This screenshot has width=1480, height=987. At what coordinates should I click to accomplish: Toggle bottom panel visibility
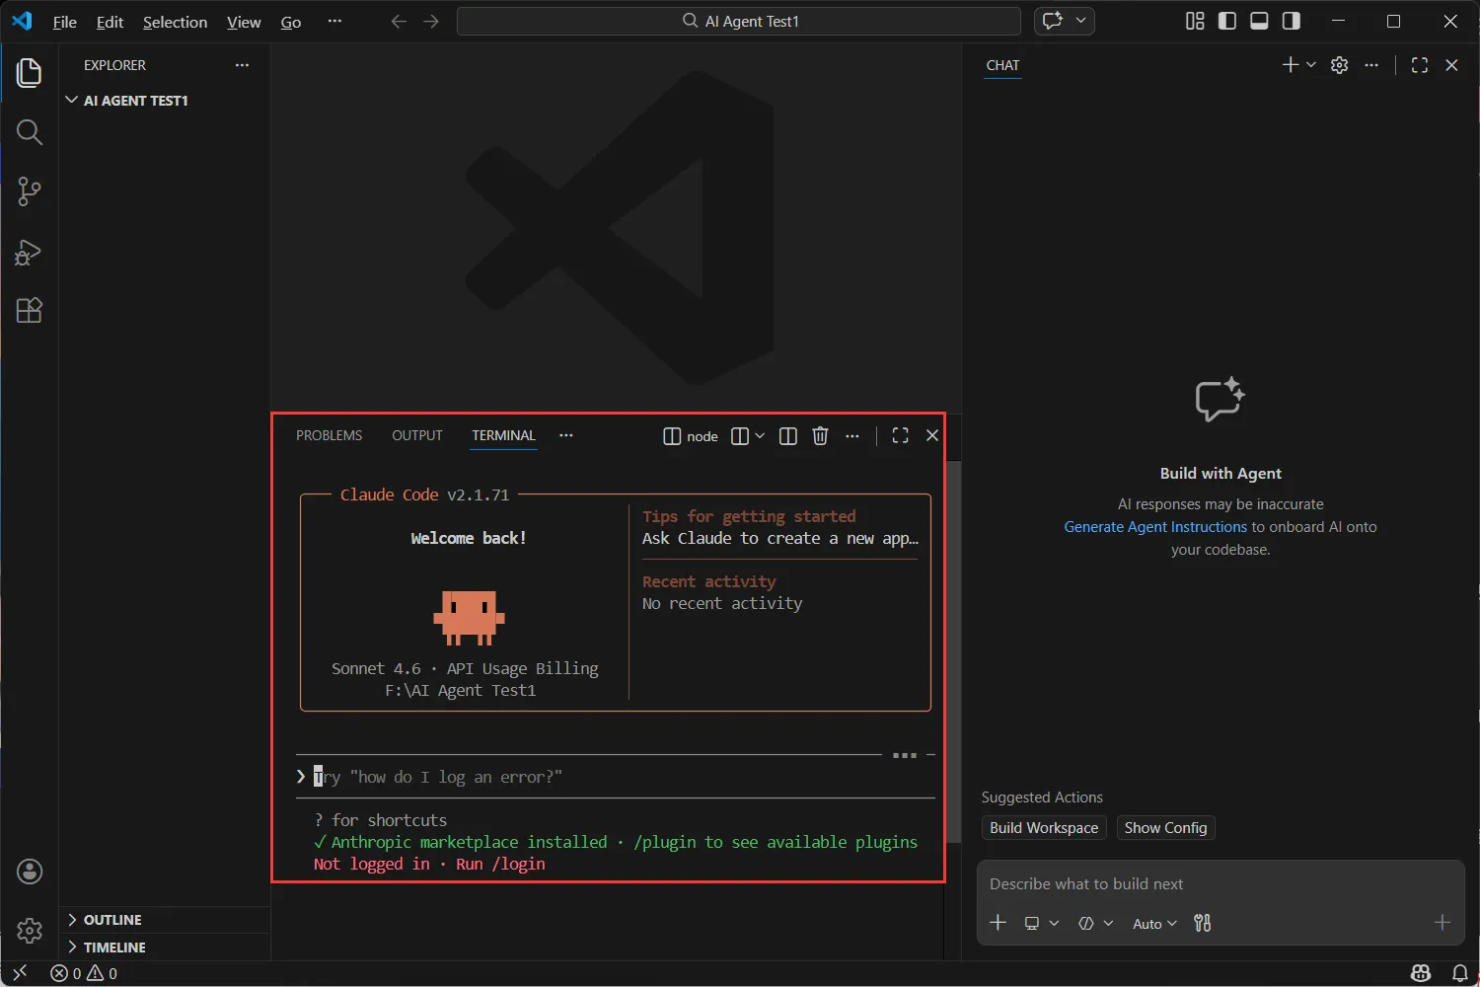click(x=1259, y=21)
